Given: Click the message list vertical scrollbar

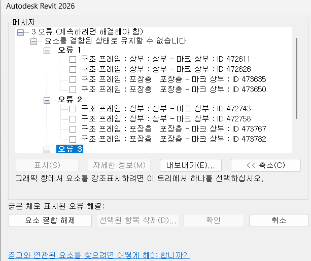Looking at the screenshot, I should pos(297,76).
